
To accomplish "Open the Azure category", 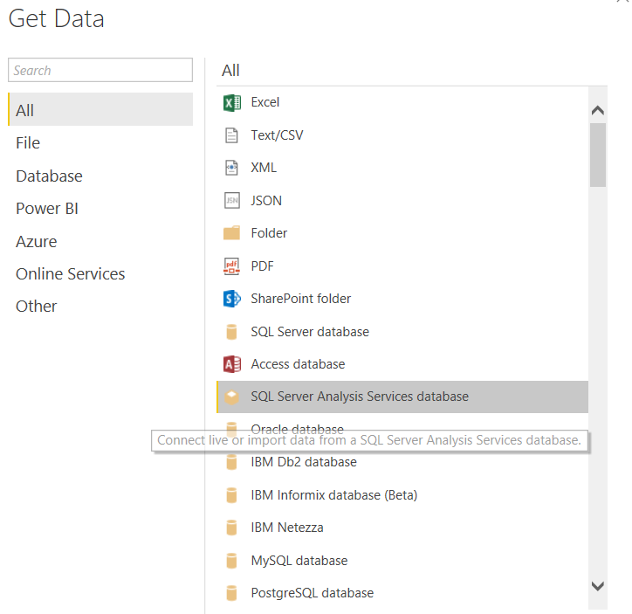I will click(x=100, y=241).
